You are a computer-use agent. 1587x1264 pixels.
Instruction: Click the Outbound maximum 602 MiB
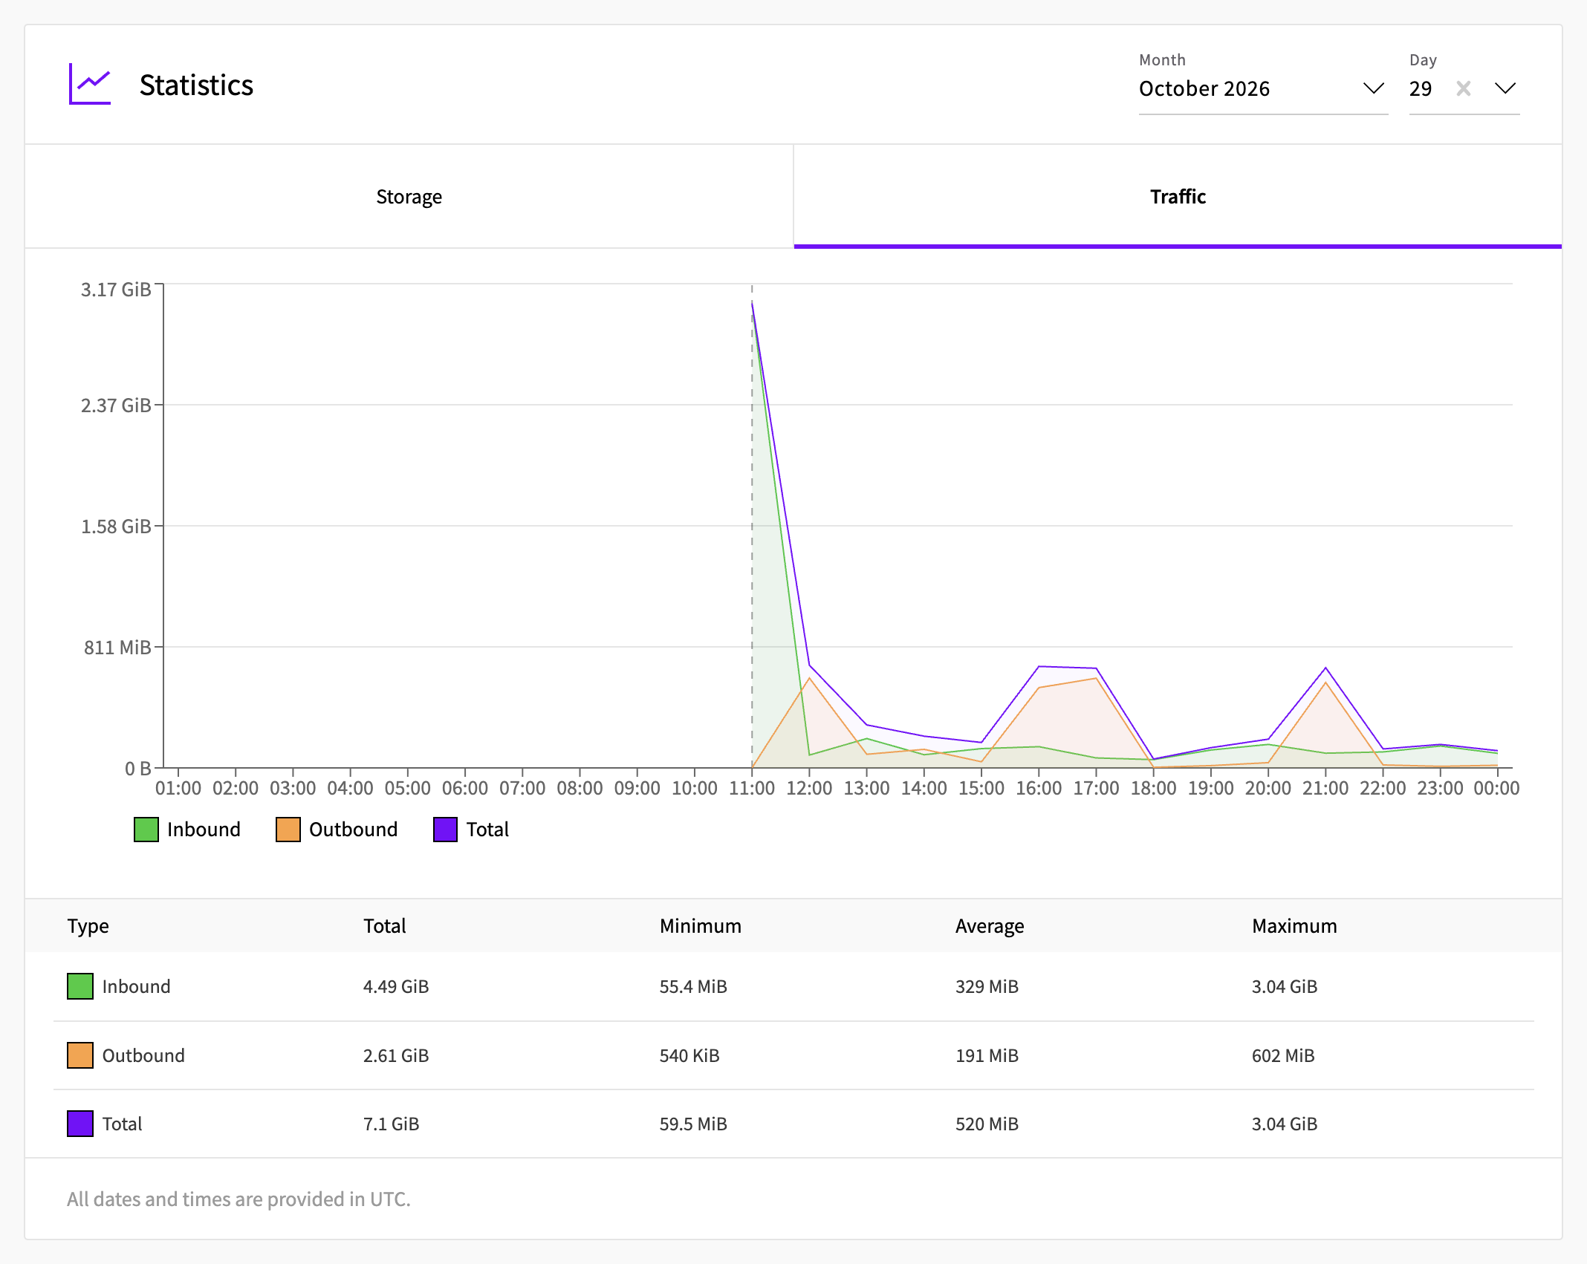[x=1283, y=1055]
